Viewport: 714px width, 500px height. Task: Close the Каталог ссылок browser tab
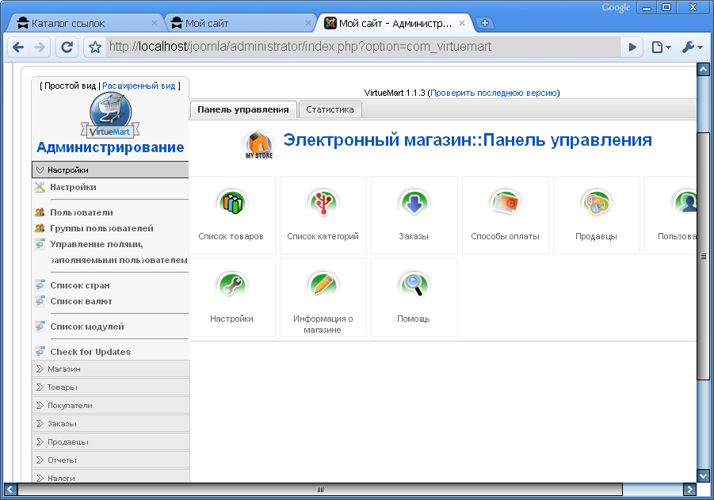pyautogui.click(x=155, y=23)
